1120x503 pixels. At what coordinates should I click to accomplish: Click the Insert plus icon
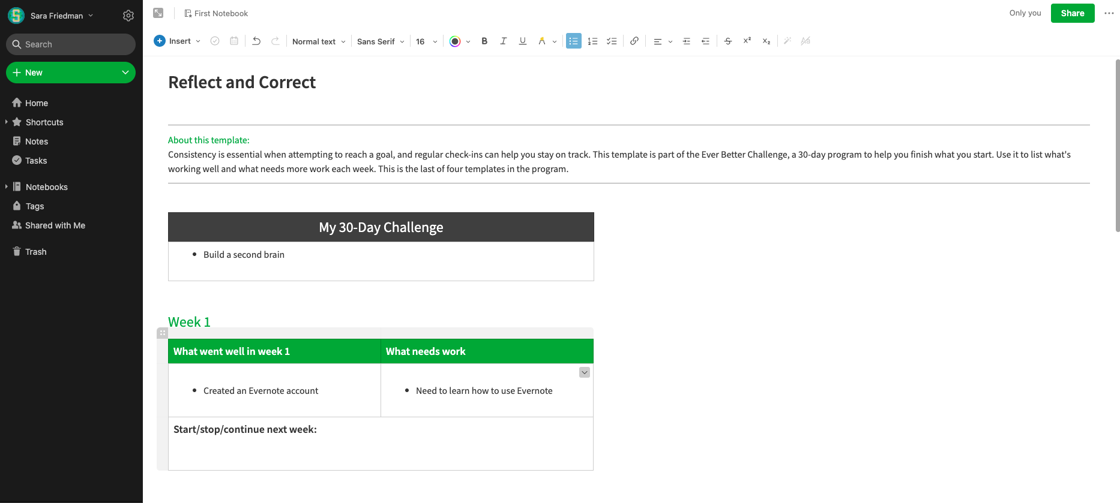point(160,41)
